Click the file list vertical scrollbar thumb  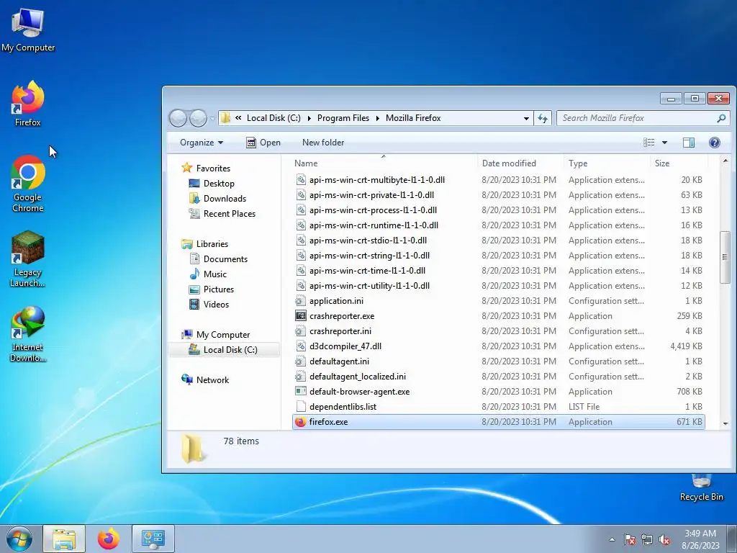coord(725,257)
